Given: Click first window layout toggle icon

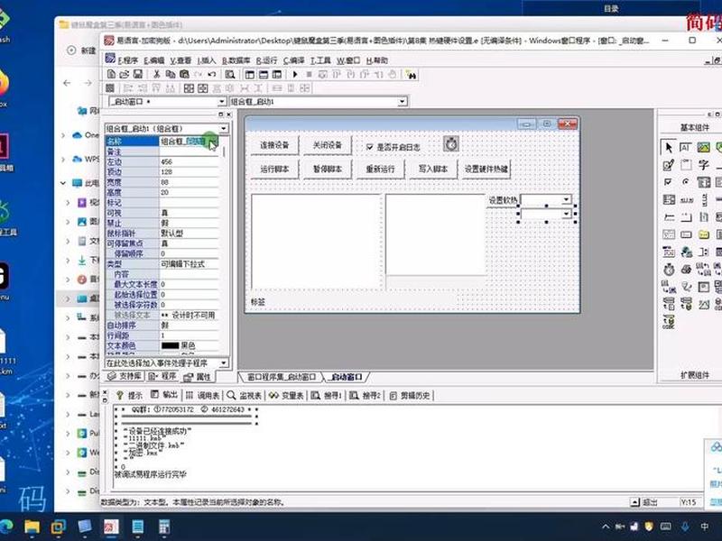Looking at the screenshot, I should (250, 74).
